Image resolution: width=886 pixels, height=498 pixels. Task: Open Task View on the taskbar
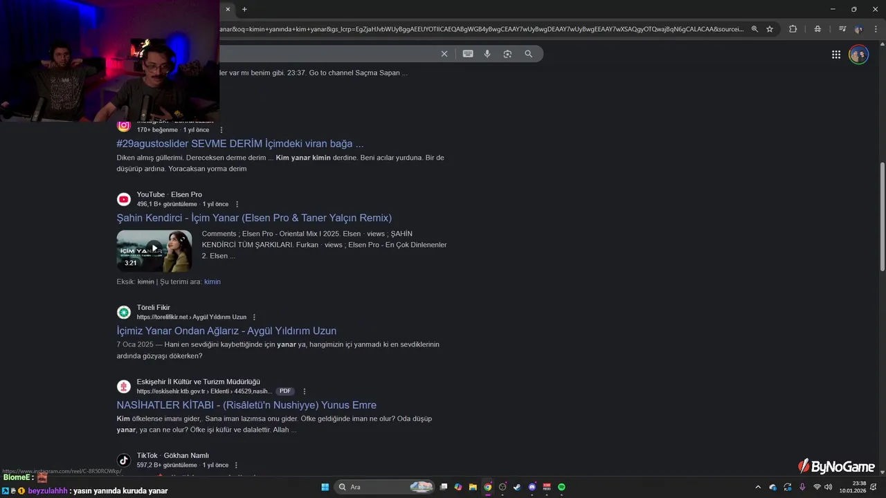(x=444, y=487)
